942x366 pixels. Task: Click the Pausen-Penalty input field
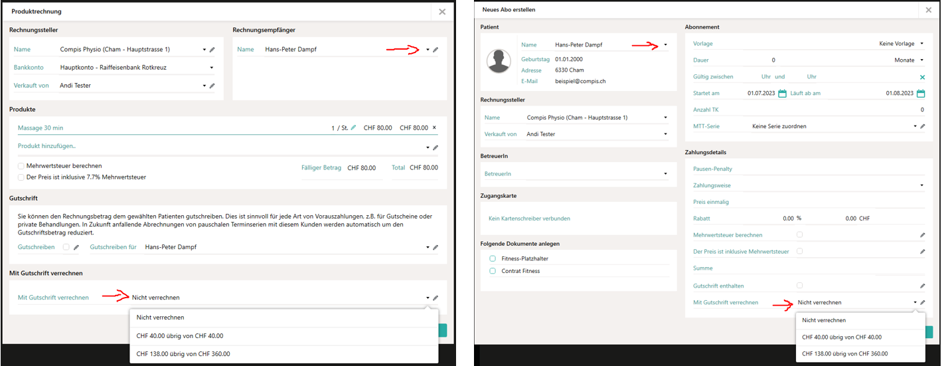(808, 169)
